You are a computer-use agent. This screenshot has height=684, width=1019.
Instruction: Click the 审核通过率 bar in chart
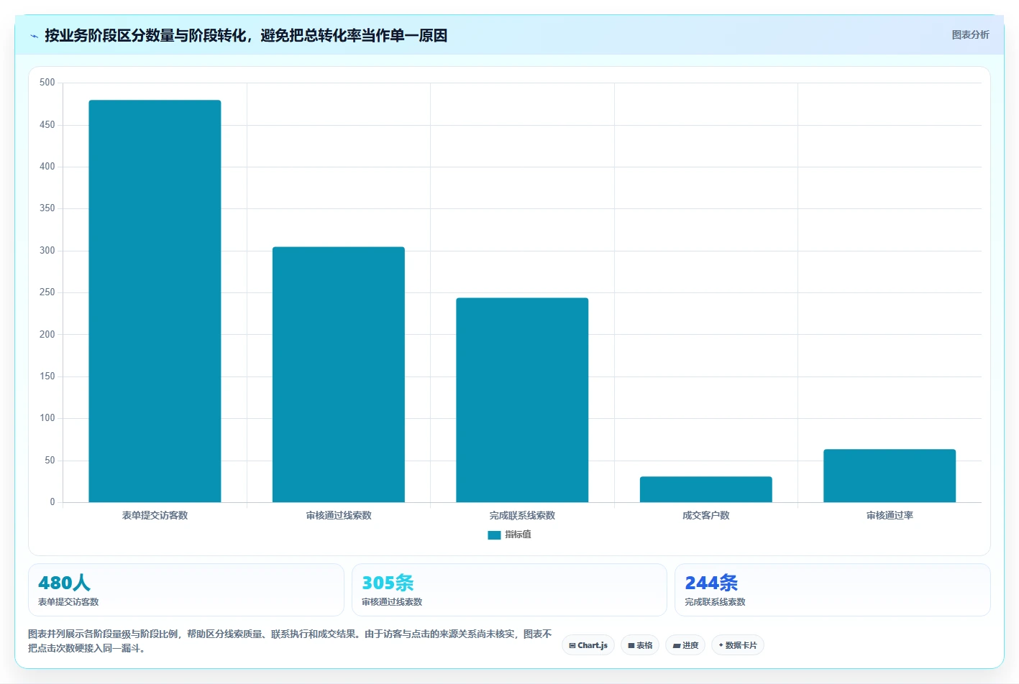point(890,476)
